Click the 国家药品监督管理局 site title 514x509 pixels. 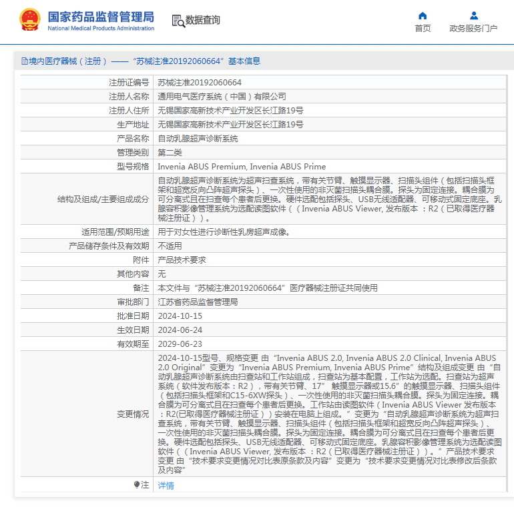[x=100, y=15]
